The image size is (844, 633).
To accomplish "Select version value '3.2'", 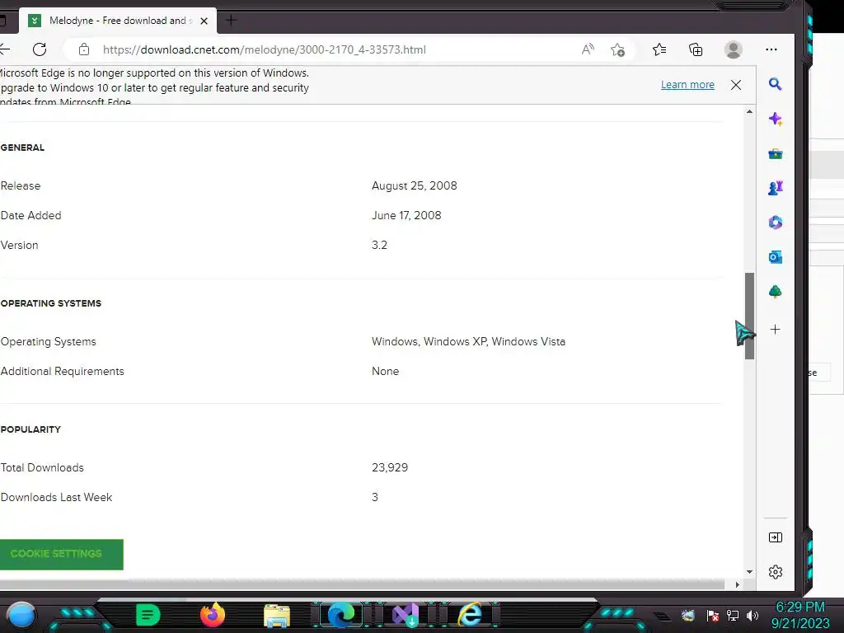I will click(x=379, y=245).
